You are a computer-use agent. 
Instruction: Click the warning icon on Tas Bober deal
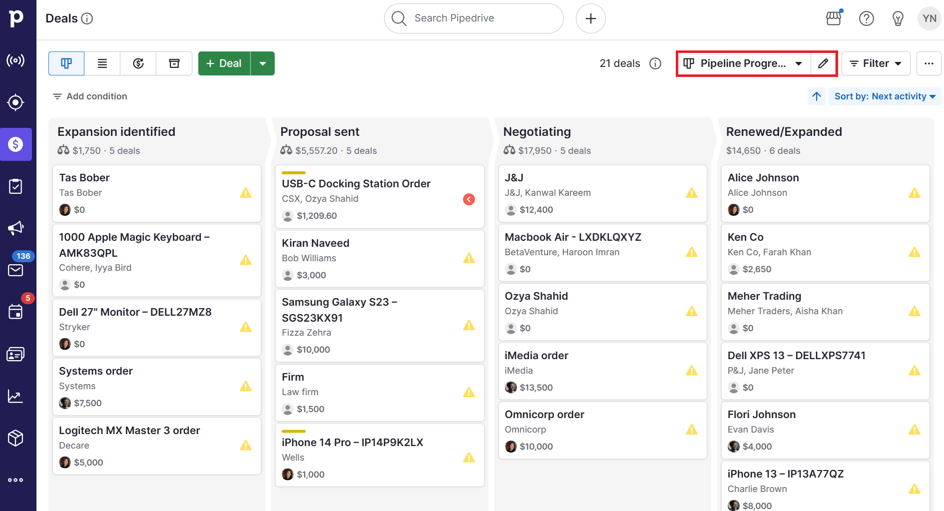(246, 193)
